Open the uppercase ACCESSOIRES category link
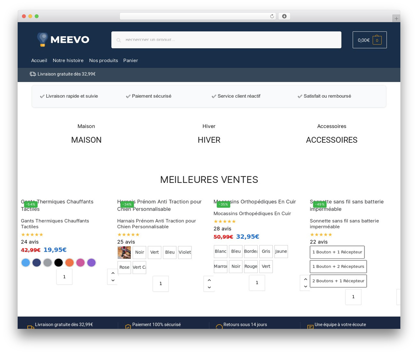This screenshot has height=354, width=418. click(x=332, y=140)
